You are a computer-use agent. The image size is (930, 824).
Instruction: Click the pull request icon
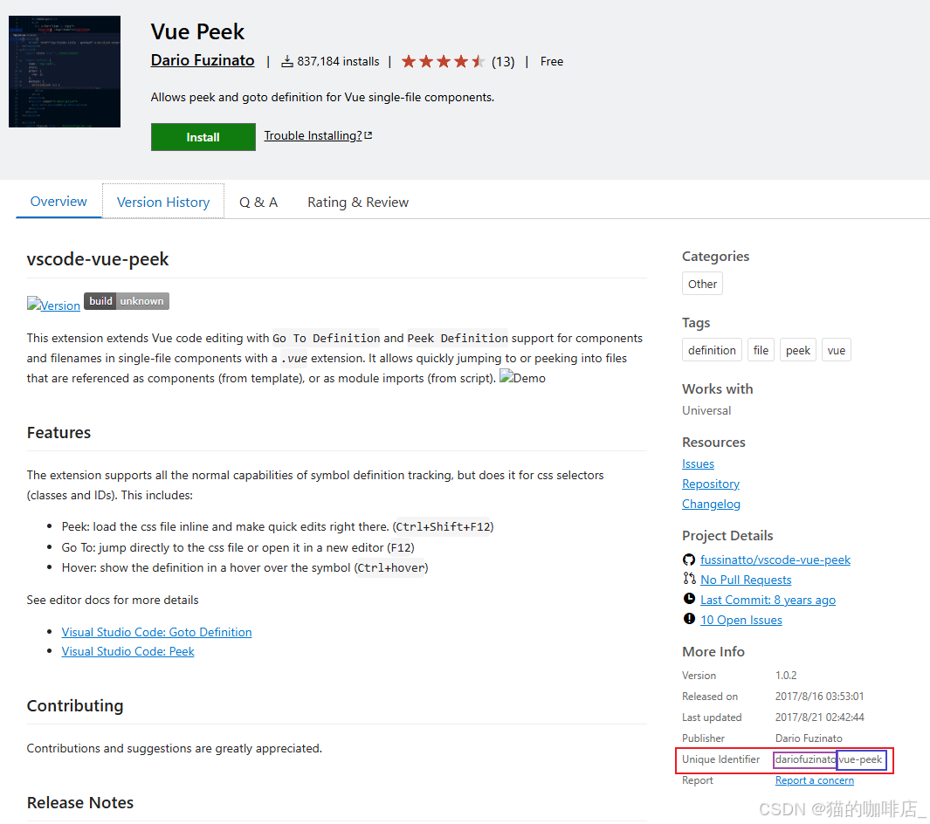click(689, 579)
